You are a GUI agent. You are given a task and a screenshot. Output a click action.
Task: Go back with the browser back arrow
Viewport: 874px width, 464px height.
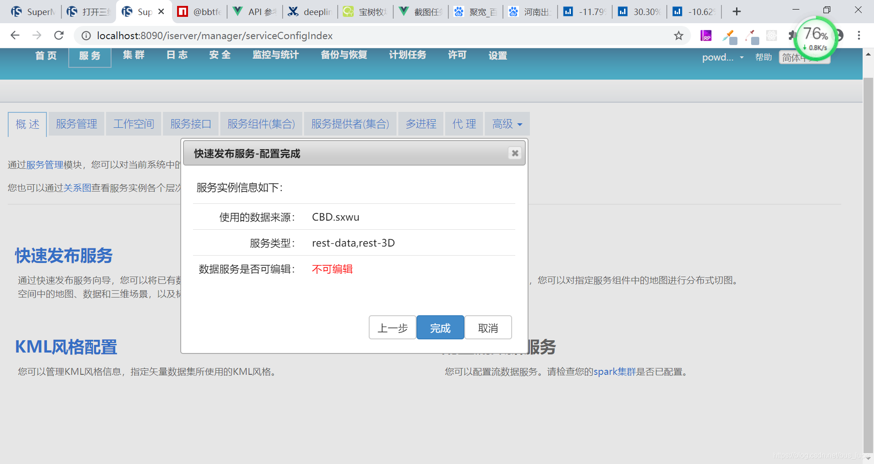click(15, 35)
